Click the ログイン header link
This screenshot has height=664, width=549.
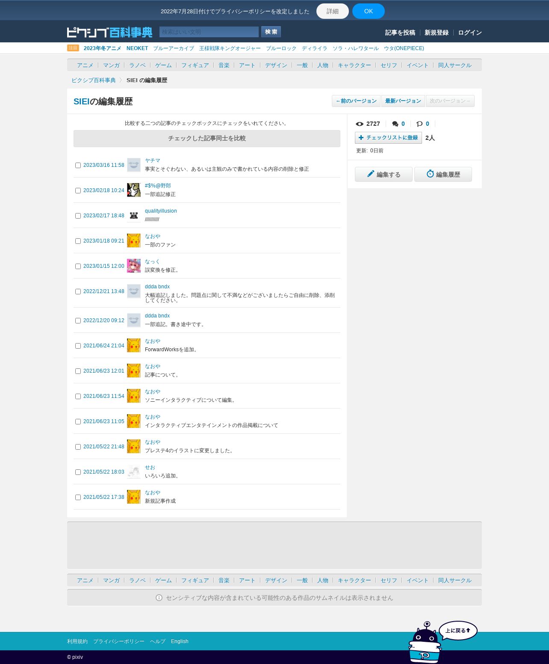pyautogui.click(x=470, y=33)
